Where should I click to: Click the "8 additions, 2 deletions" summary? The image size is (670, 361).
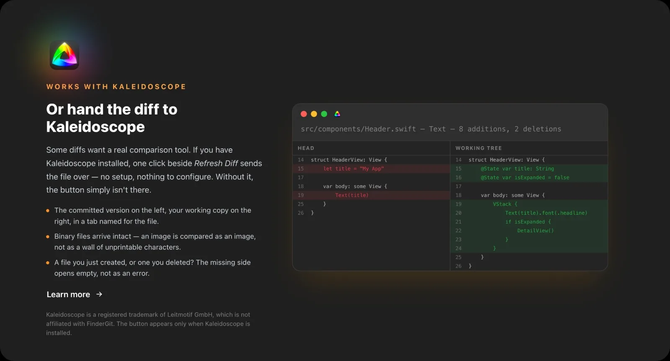(x=510, y=129)
